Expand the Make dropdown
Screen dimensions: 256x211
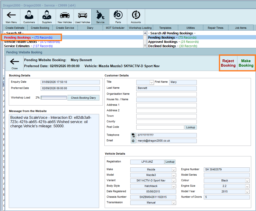click(x=174, y=170)
